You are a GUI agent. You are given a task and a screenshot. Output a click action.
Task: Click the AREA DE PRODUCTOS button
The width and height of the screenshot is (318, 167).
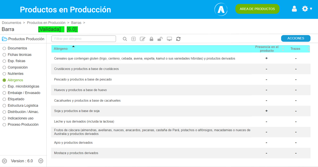[257, 9]
